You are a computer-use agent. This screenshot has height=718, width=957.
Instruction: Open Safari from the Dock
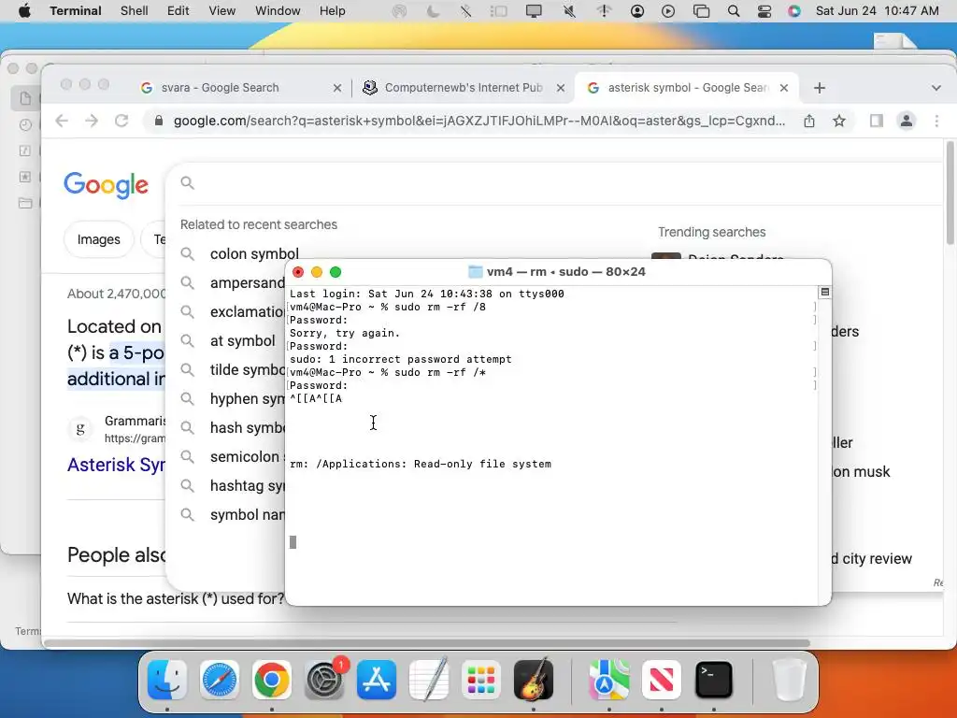pyautogui.click(x=219, y=679)
